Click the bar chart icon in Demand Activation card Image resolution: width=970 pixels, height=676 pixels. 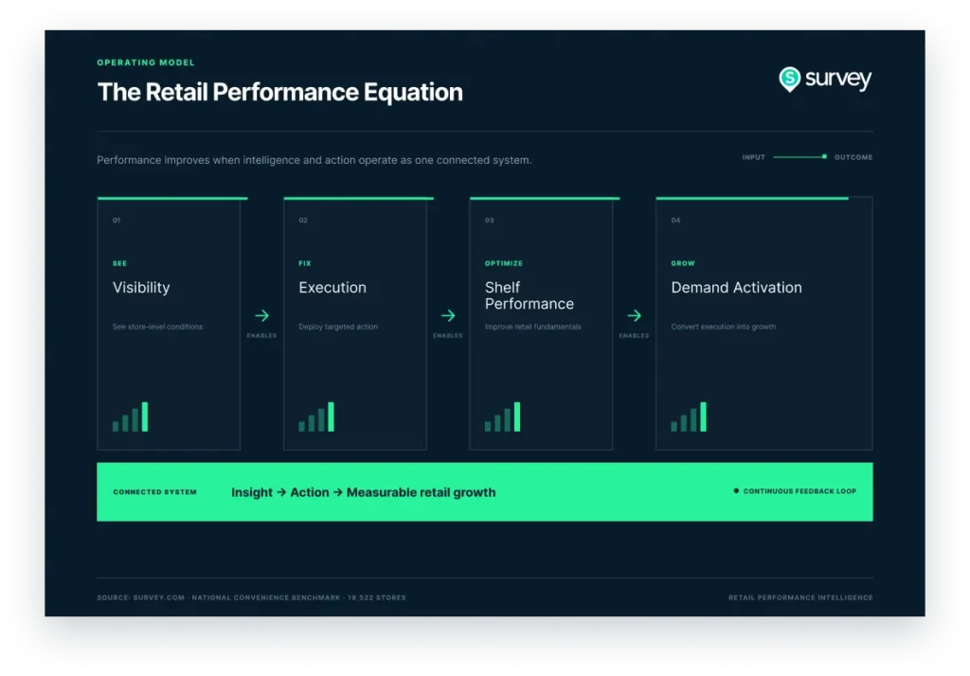tap(689, 417)
